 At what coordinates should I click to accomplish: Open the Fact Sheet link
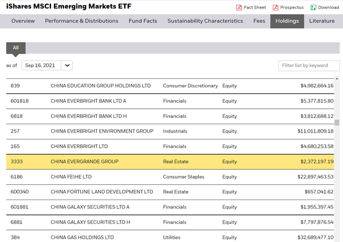tap(255, 7)
